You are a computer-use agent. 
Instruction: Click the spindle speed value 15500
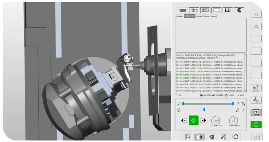click(231, 95)
